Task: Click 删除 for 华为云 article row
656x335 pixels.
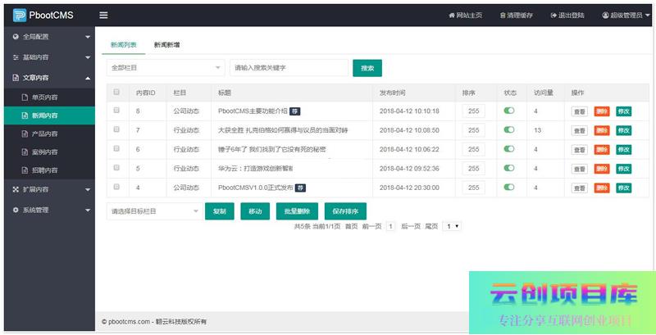Action: pyautogui.click(x=602, y=169)
